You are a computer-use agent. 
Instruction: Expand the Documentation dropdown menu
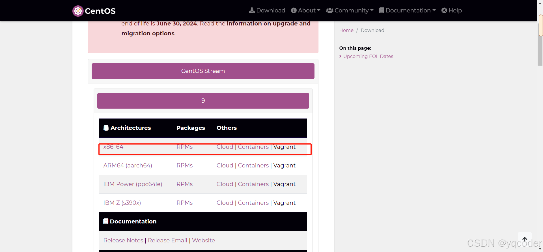[x=407, y=10]
